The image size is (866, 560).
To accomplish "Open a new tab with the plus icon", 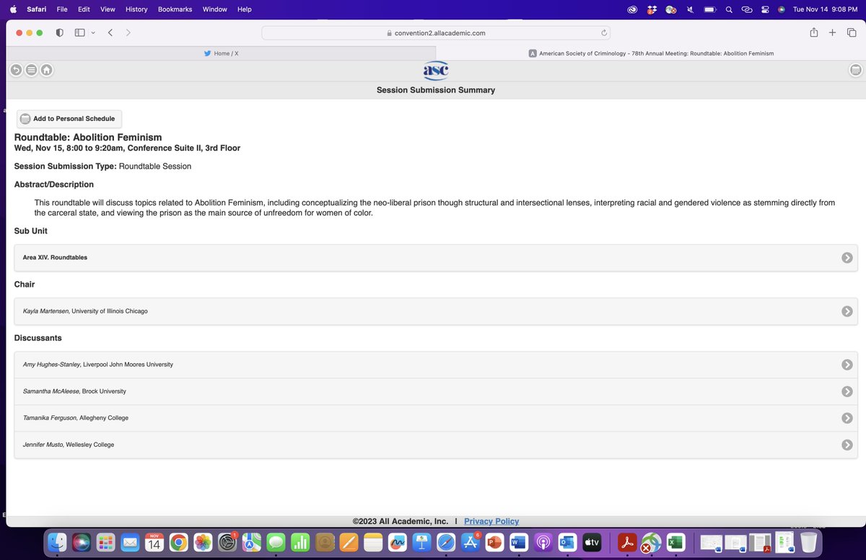I will 832,32.
